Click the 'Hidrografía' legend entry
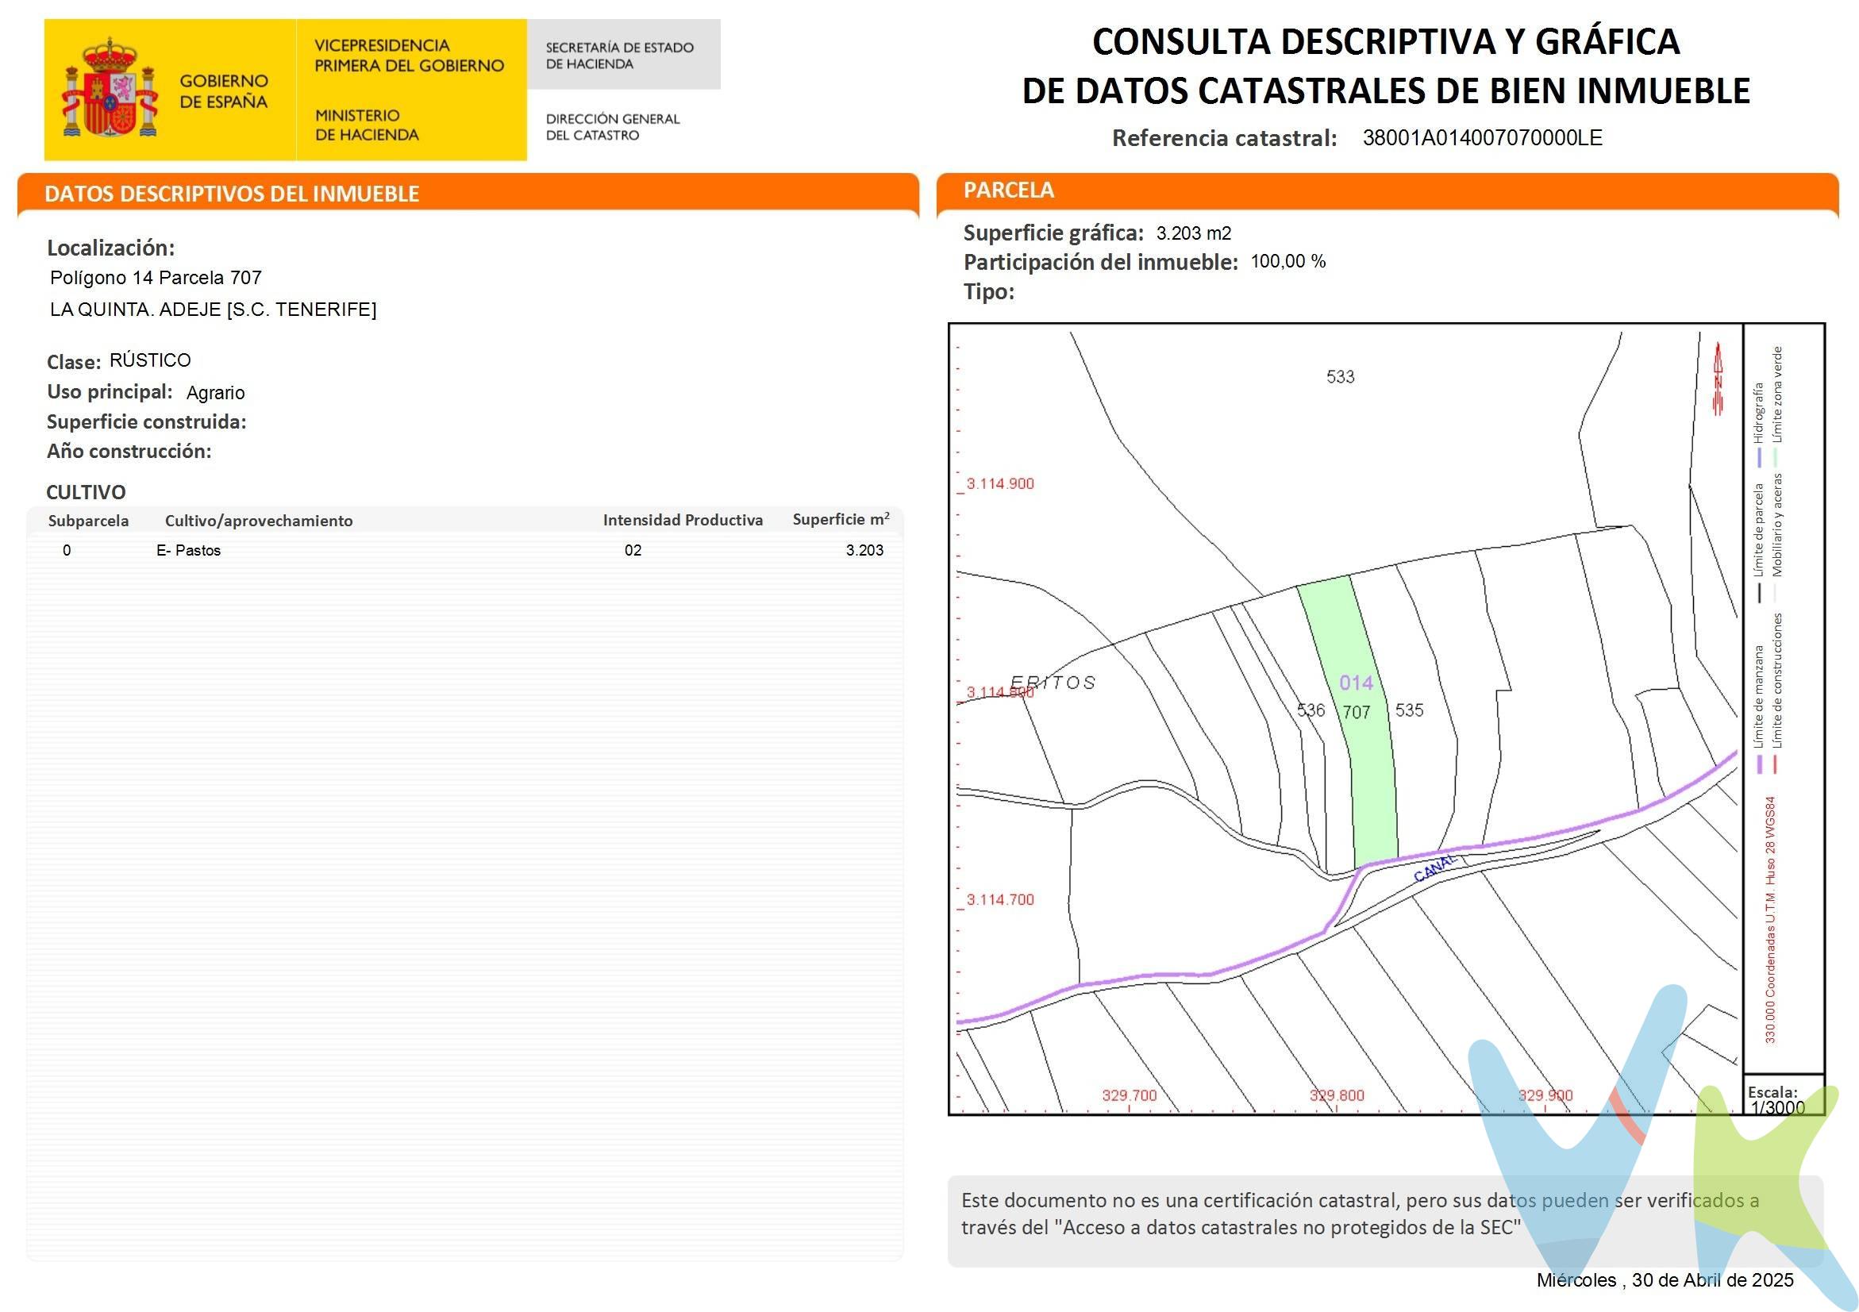 [x=1759, y=413]
